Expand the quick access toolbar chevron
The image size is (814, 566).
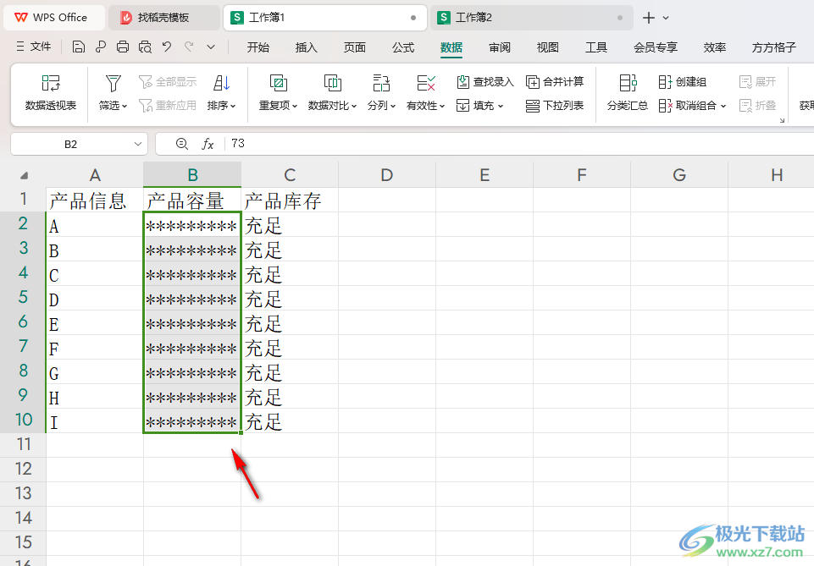pos(211,47)
